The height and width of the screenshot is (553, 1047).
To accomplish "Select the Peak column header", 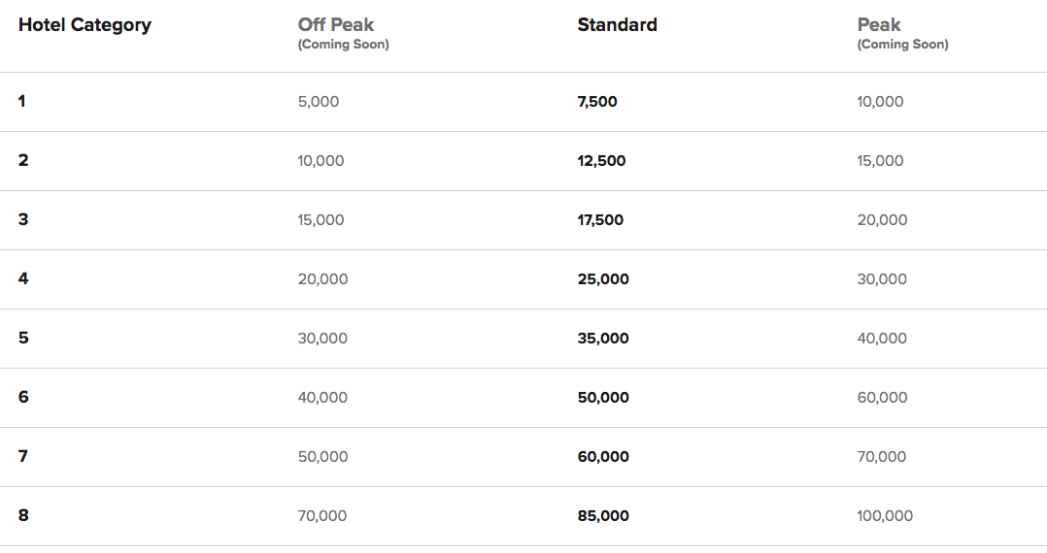I will pos(879,25).
